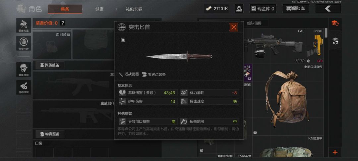Click the equipment value question mark help icon
The image size is (358, 161).
63,23
